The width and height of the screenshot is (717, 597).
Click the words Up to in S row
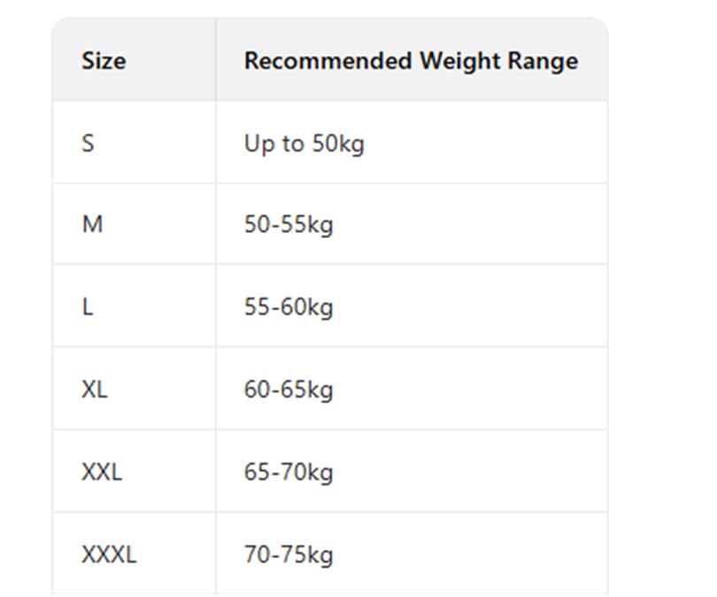click(x=274, y=144)
